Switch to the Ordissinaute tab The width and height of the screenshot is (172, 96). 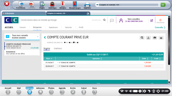[24, 13]
